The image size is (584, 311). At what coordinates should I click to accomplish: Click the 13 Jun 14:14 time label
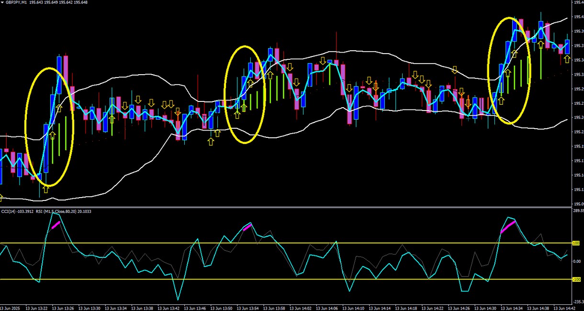click(381, 308)
